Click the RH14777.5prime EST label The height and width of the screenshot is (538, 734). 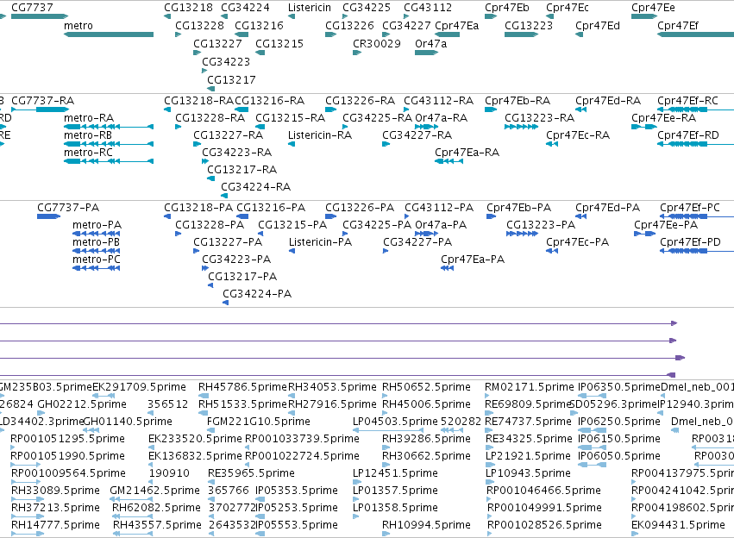(56, 525)
